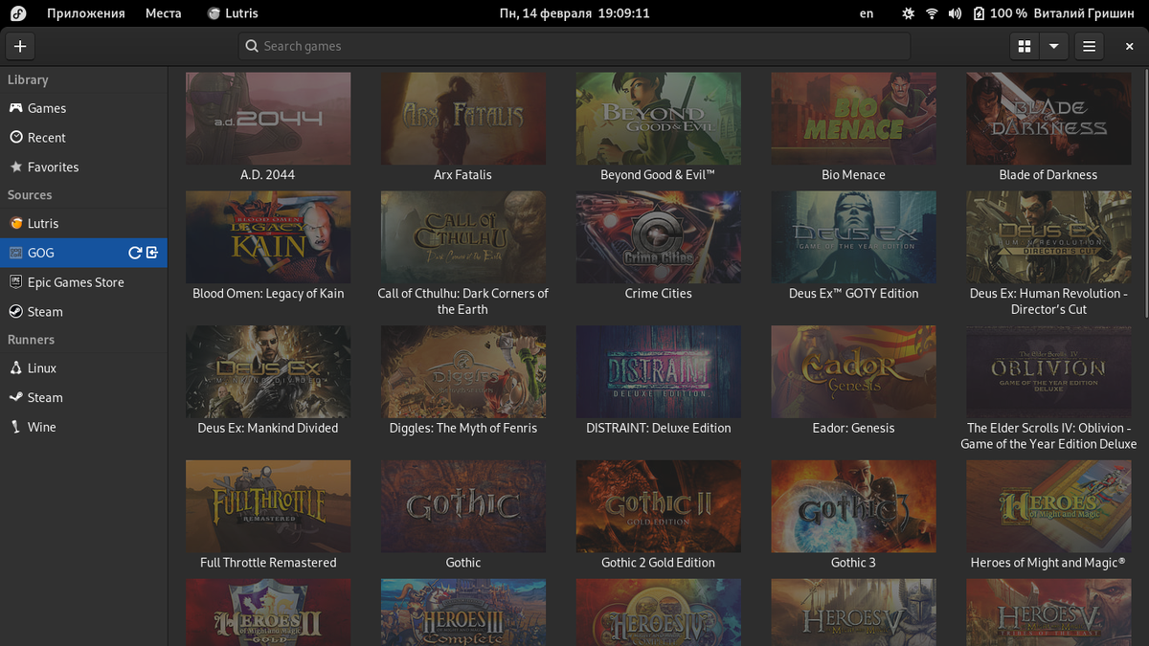
Task: Focus the Search games field
Action: [x=574, y=46]
